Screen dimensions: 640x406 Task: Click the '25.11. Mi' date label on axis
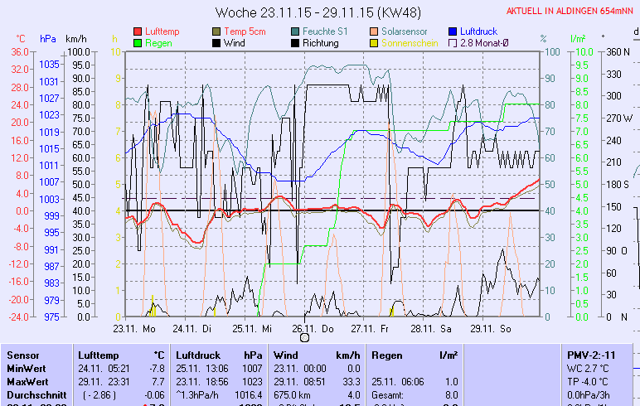252,328
